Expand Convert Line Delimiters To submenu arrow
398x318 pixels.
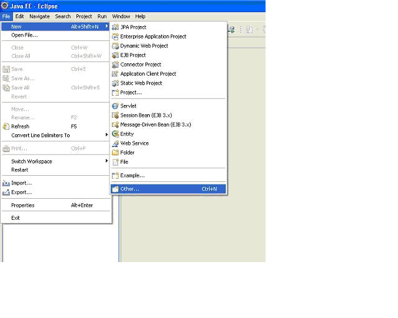pyautogui.click(x=106, y=135)
